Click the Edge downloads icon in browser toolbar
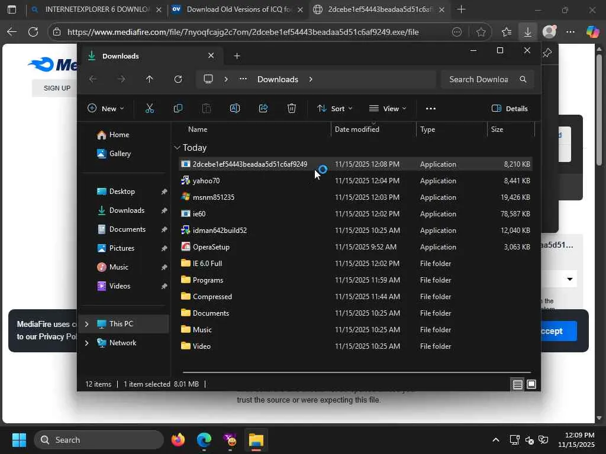The width and height of the screenshot is (606, 454). tap(527, 32)
